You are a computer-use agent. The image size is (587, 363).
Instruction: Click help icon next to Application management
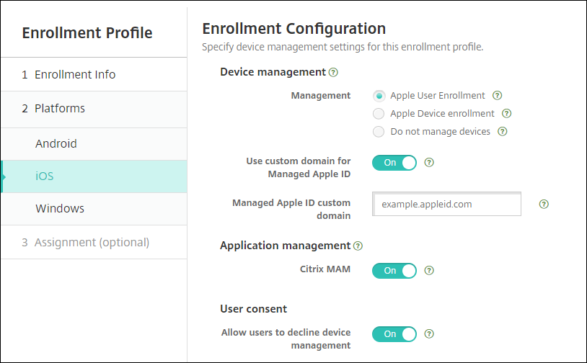(358, 246)
